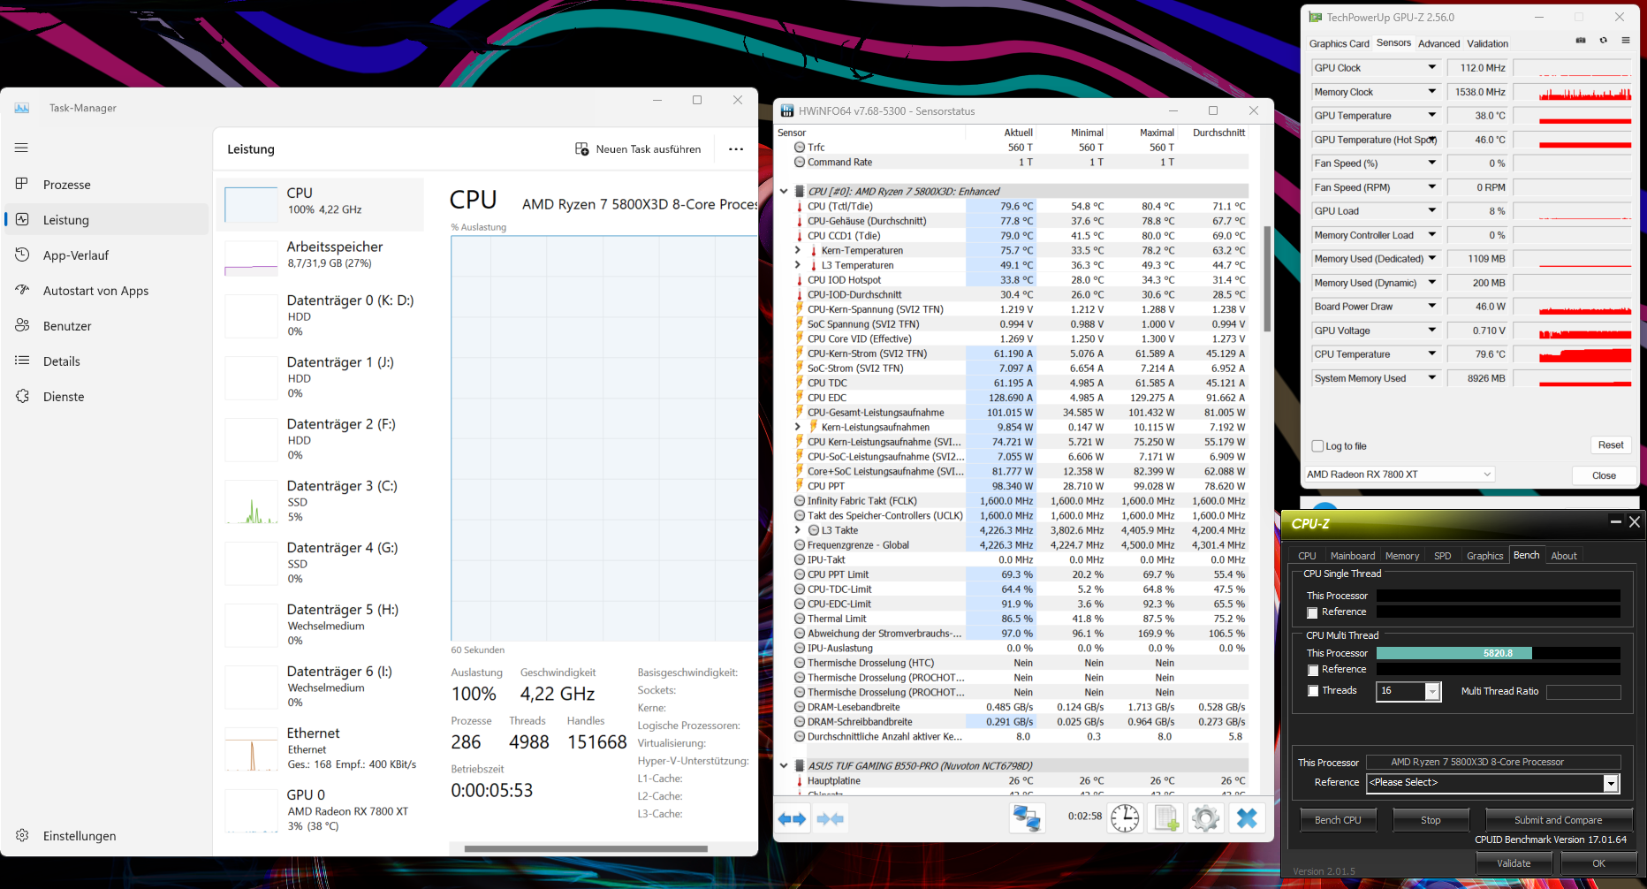
Task: Open GPU-Z hamburger menu icon
Action: [1625, 41]
